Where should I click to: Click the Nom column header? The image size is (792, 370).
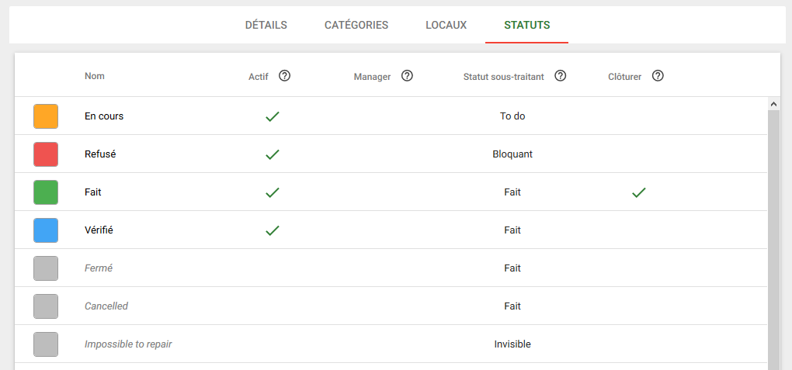coord(95,76)
